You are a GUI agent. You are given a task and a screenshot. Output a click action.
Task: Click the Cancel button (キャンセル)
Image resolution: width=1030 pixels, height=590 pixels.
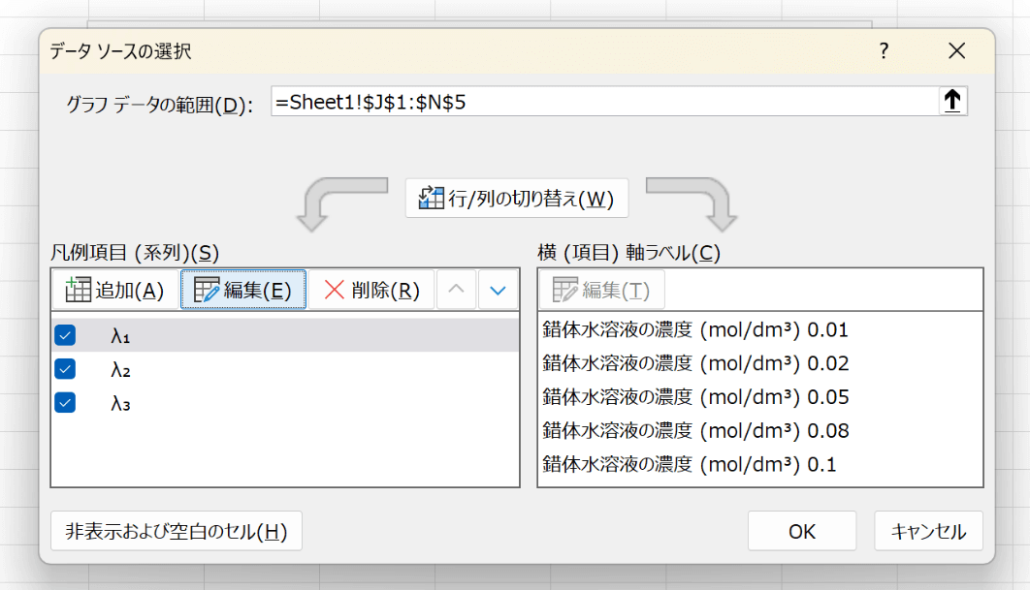coord(928,531)
